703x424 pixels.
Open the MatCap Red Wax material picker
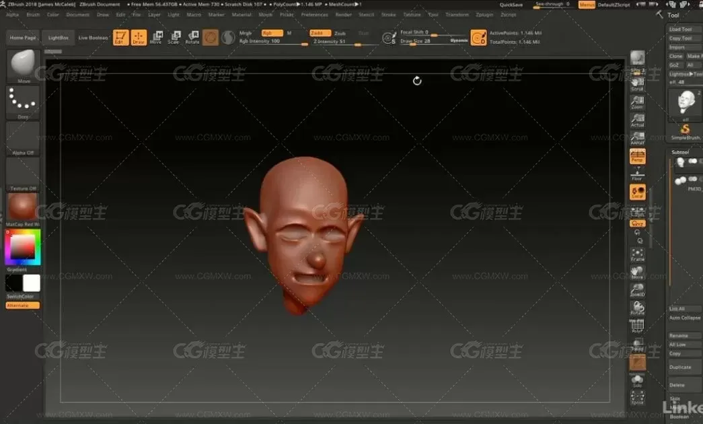[23, 209]
